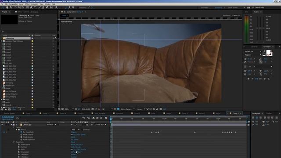This screenshot has width=281, height=158.
Task: Select the Pan Behind anchor point tool
Action: click(23, 7)
